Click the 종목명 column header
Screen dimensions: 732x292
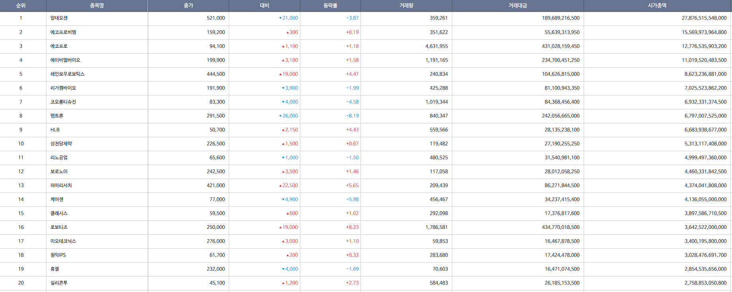pyautogui.click(x=97, y=6)
